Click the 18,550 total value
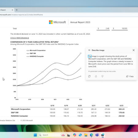 point(125,29)
